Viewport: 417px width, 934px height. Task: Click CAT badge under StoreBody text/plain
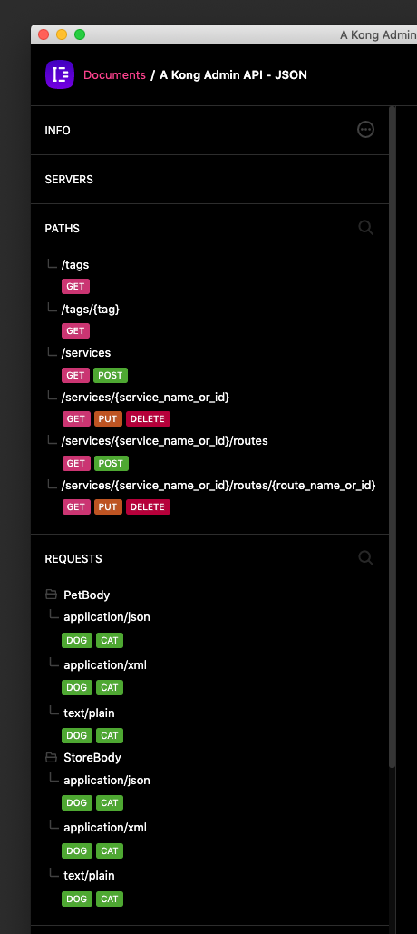(110, 899)
